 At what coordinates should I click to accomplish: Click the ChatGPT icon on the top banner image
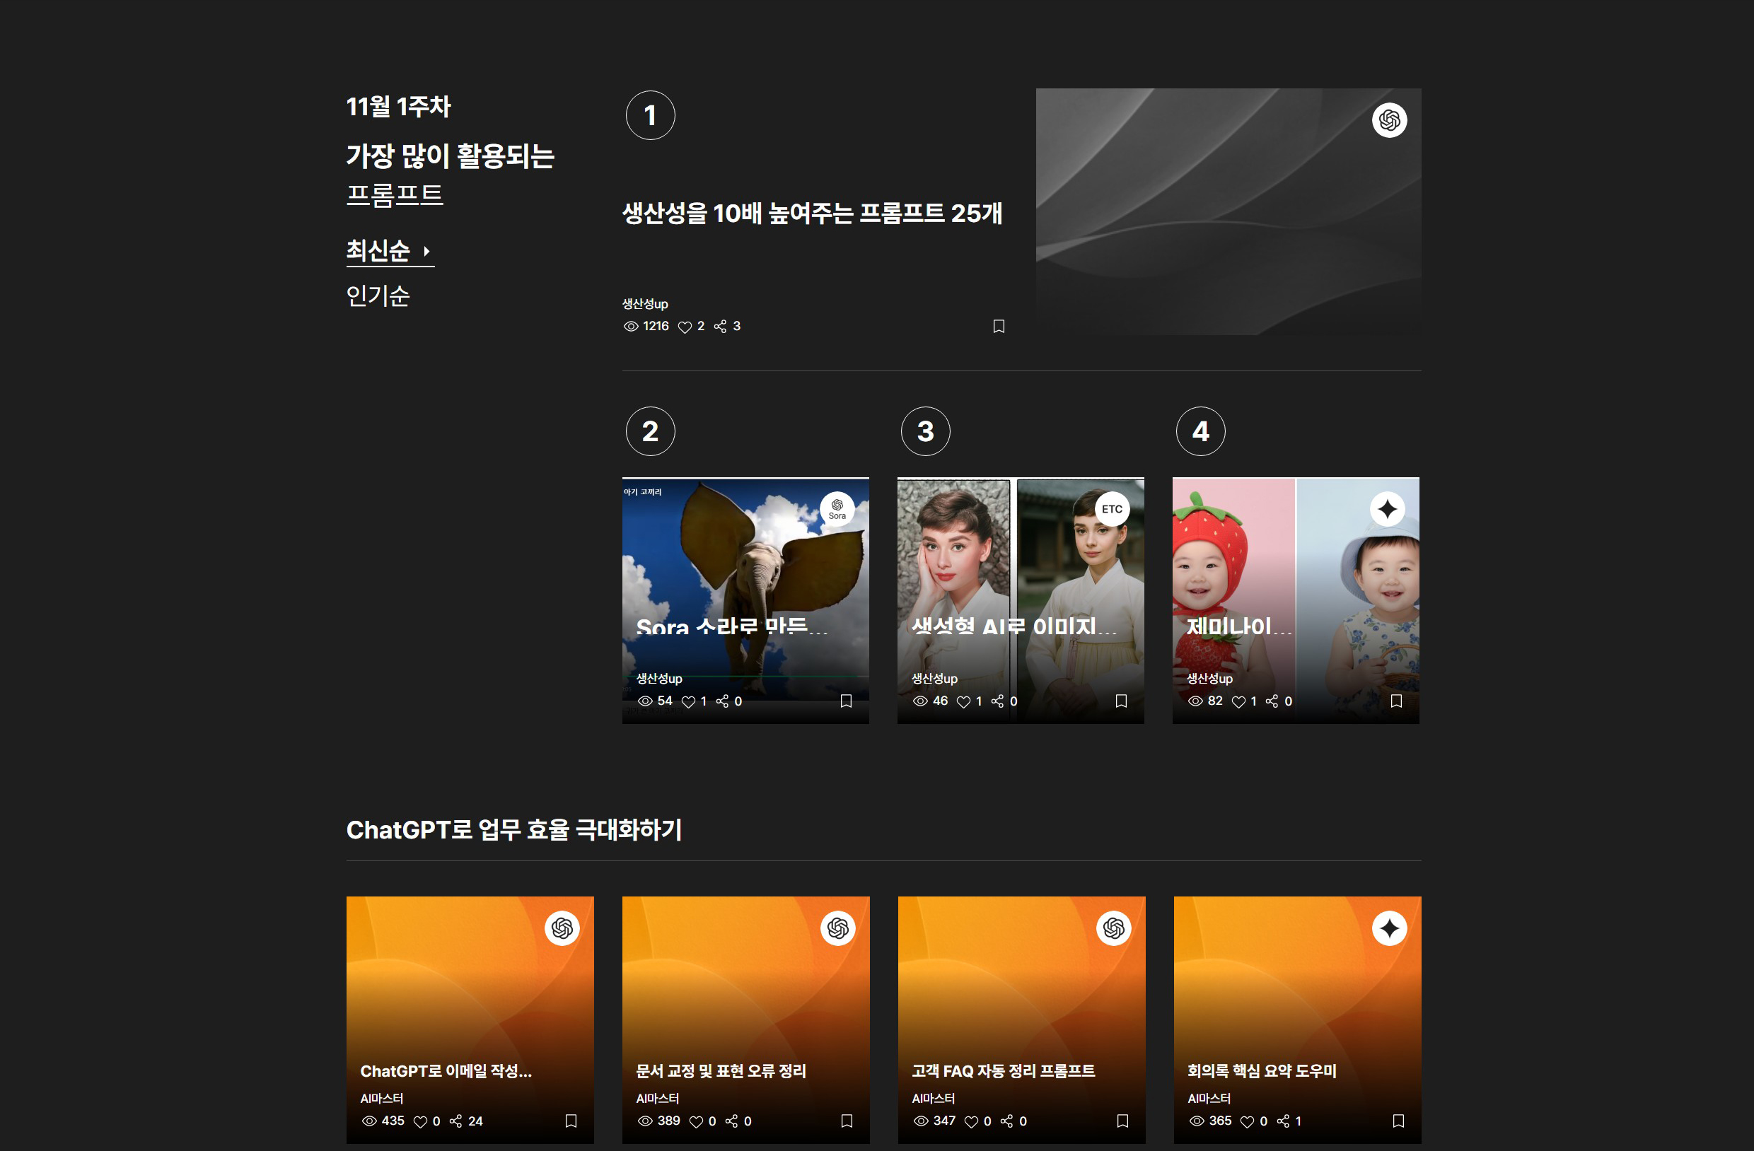tap(1389, 120)
